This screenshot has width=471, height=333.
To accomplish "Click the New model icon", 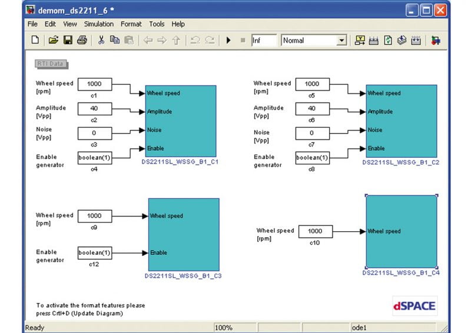I will pyautogui.click(x=35, y=41).
